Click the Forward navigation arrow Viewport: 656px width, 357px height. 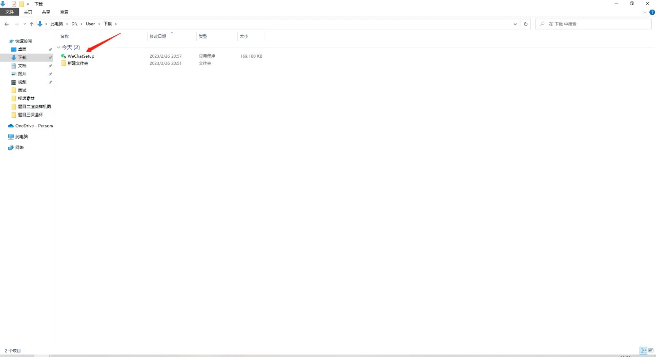16,24
